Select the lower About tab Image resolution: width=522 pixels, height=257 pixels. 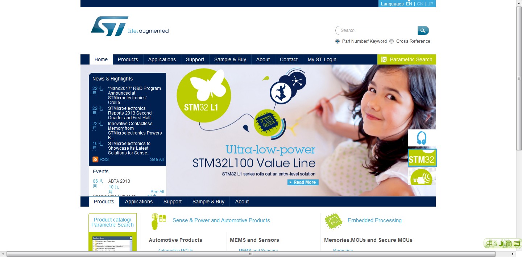point(242,202)
